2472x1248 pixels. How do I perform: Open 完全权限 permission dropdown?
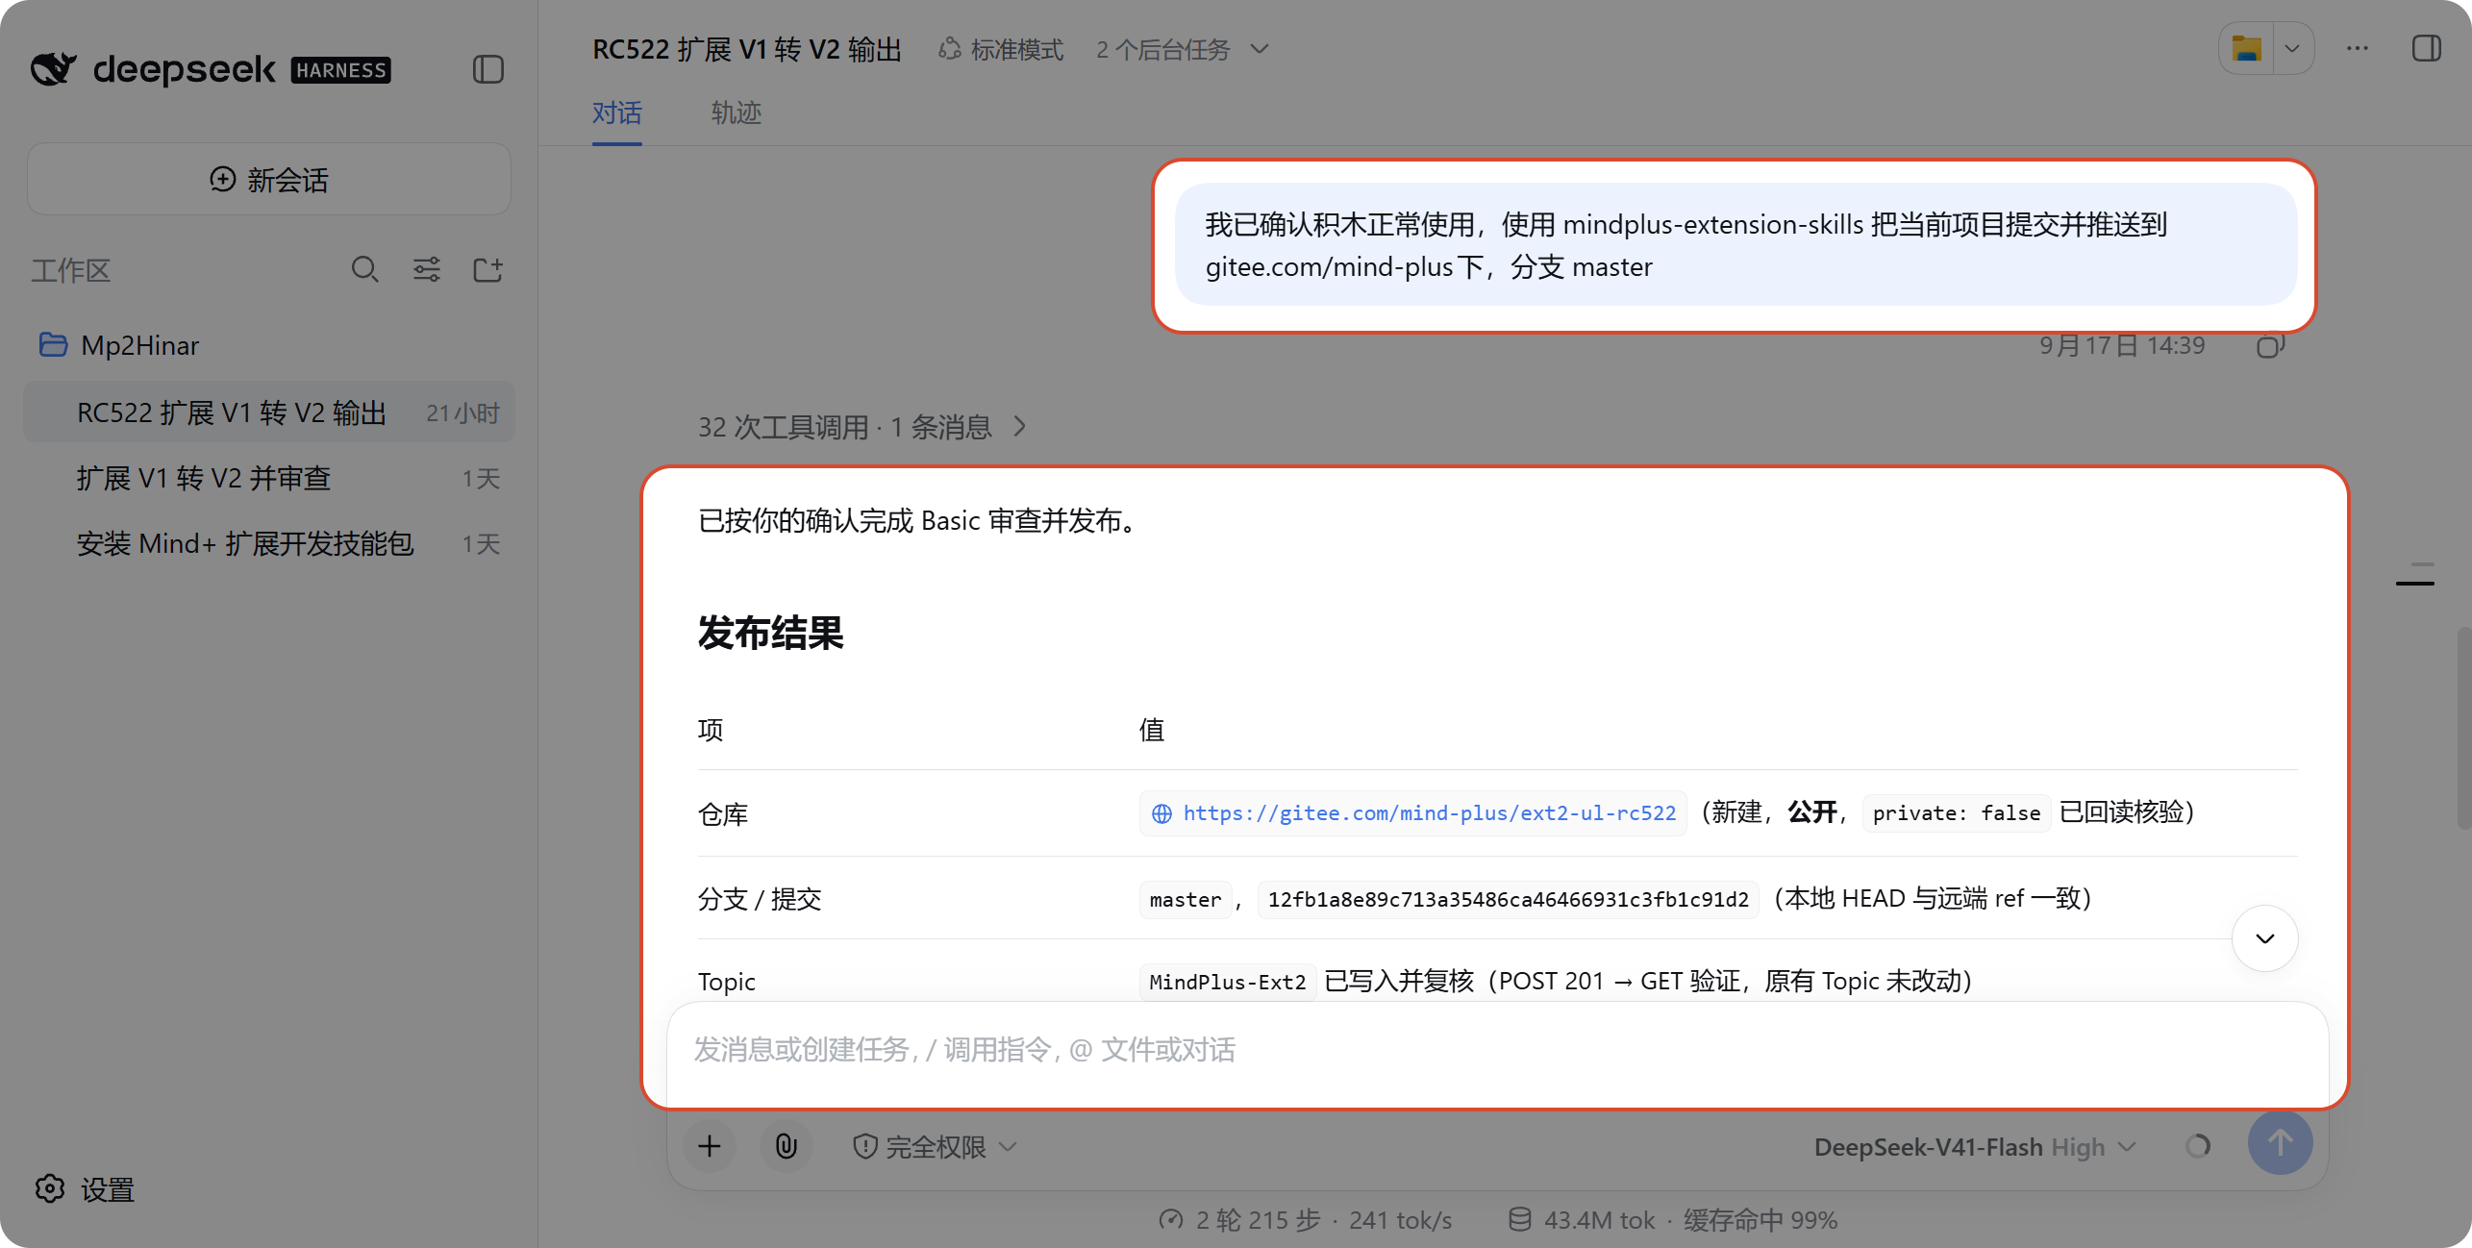(935, 1146)
